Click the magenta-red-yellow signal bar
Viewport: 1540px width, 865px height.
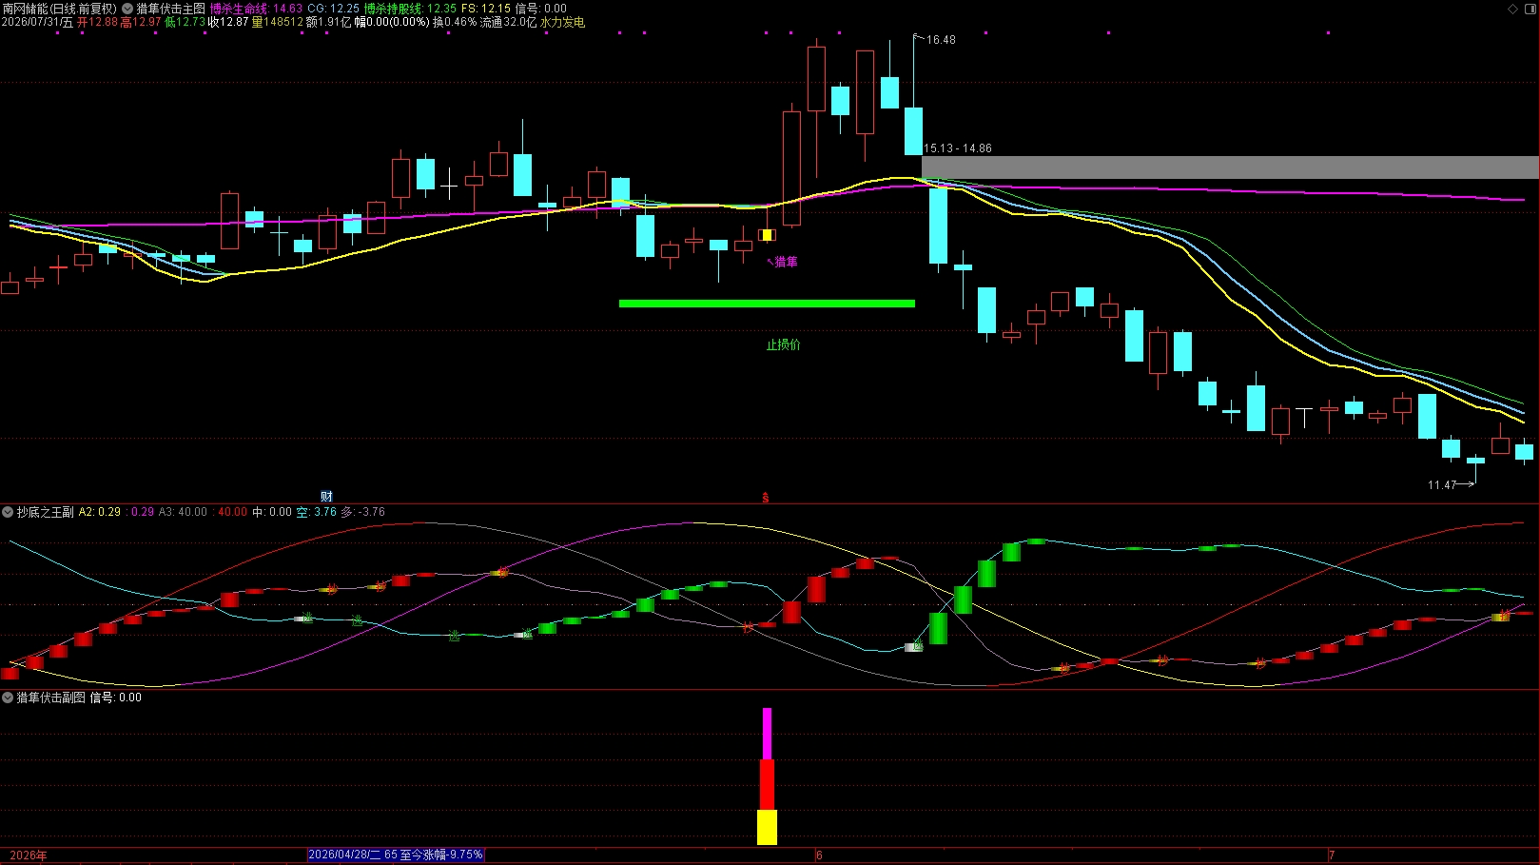(x=767, y=776)
